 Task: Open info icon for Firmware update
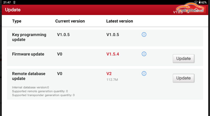pos(144,54)
